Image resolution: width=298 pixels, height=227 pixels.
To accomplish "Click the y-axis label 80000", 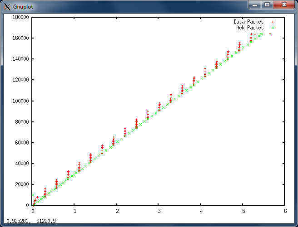I will pyautogui.click(x=22, y=121).
